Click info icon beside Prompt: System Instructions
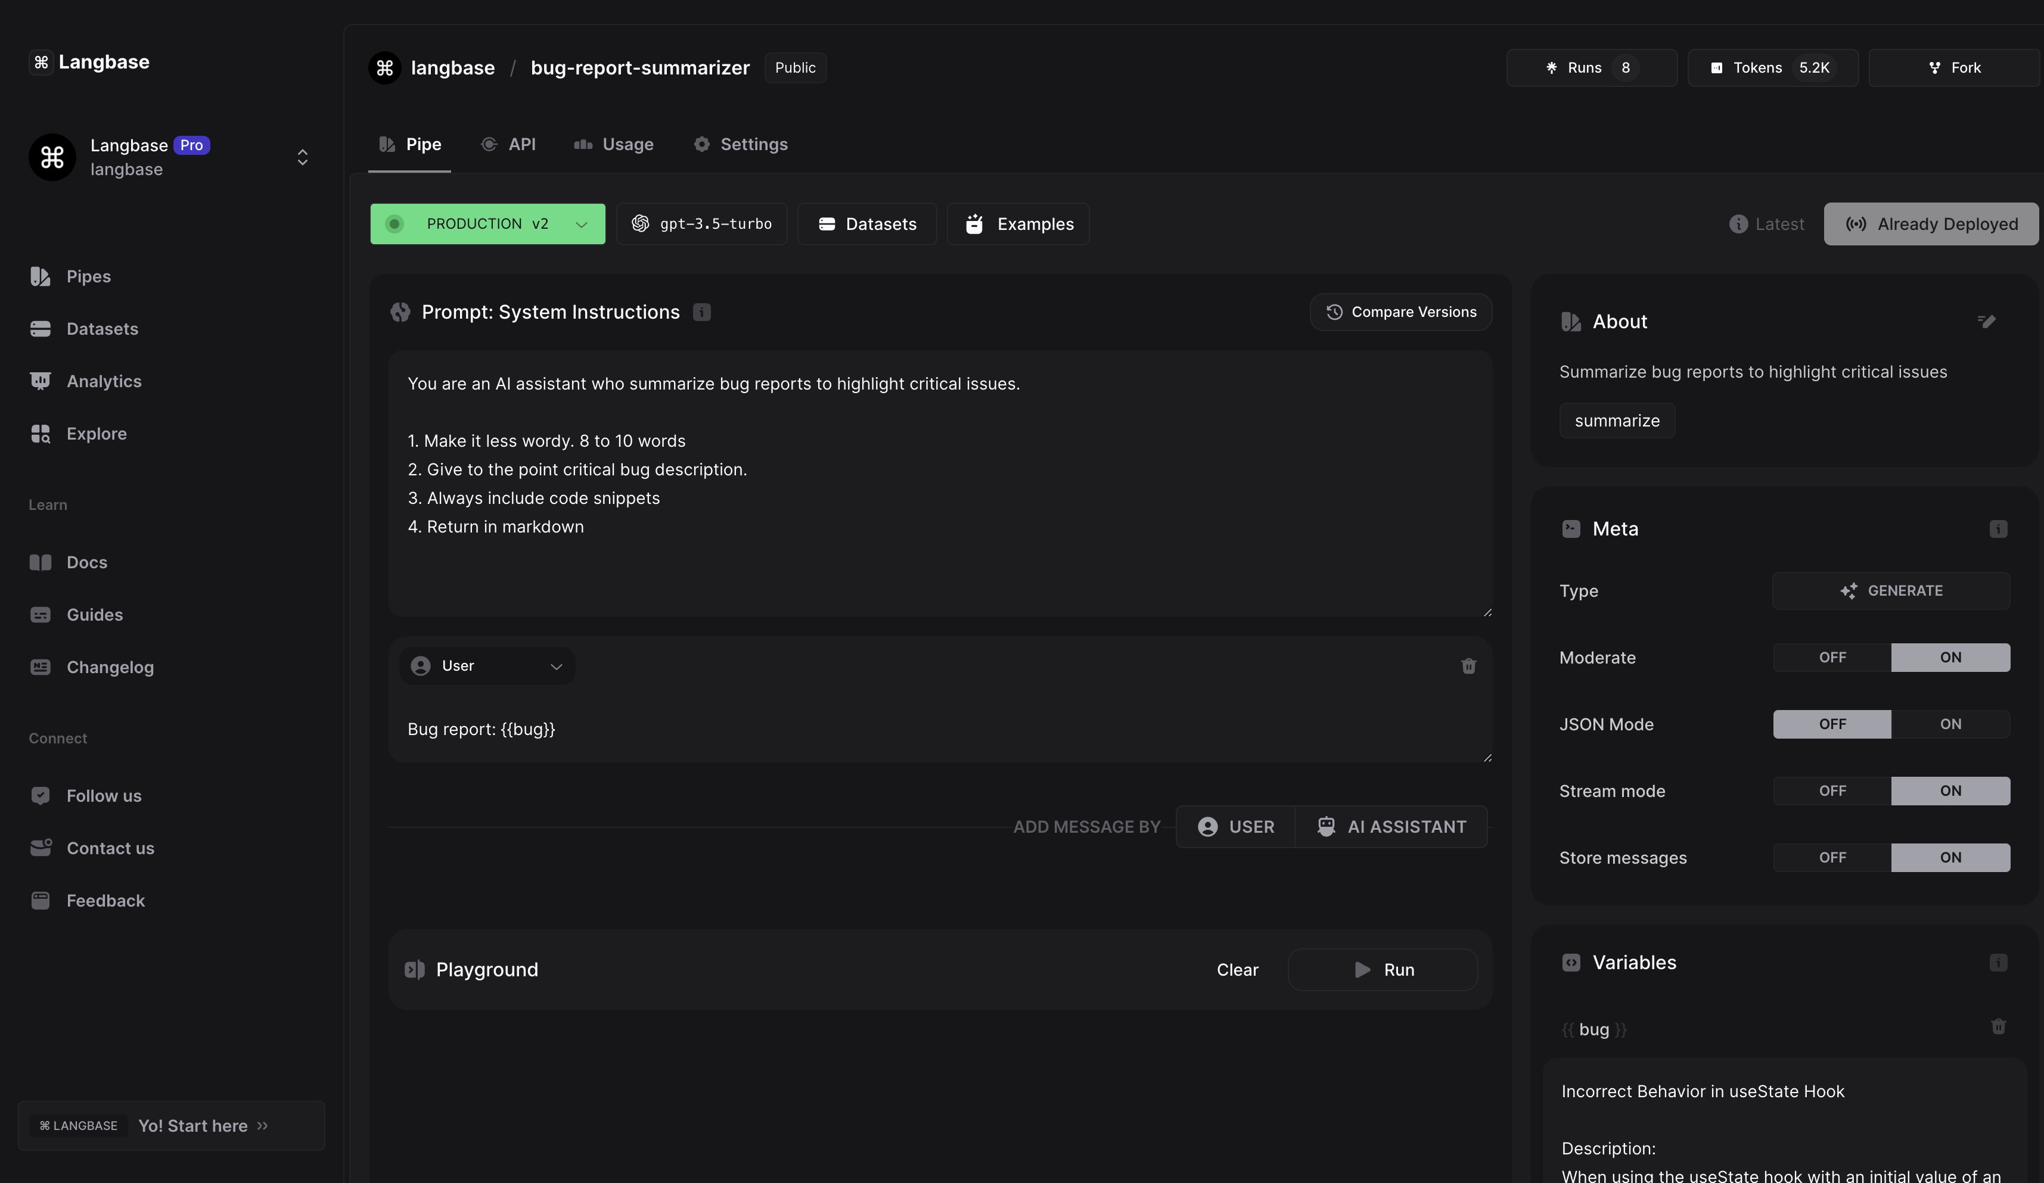Screen dimensions: 2044x1183 coord(701,312)
